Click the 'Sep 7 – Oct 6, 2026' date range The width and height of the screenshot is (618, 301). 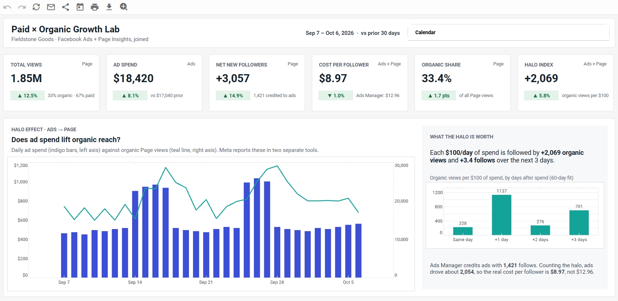(330, 33)
